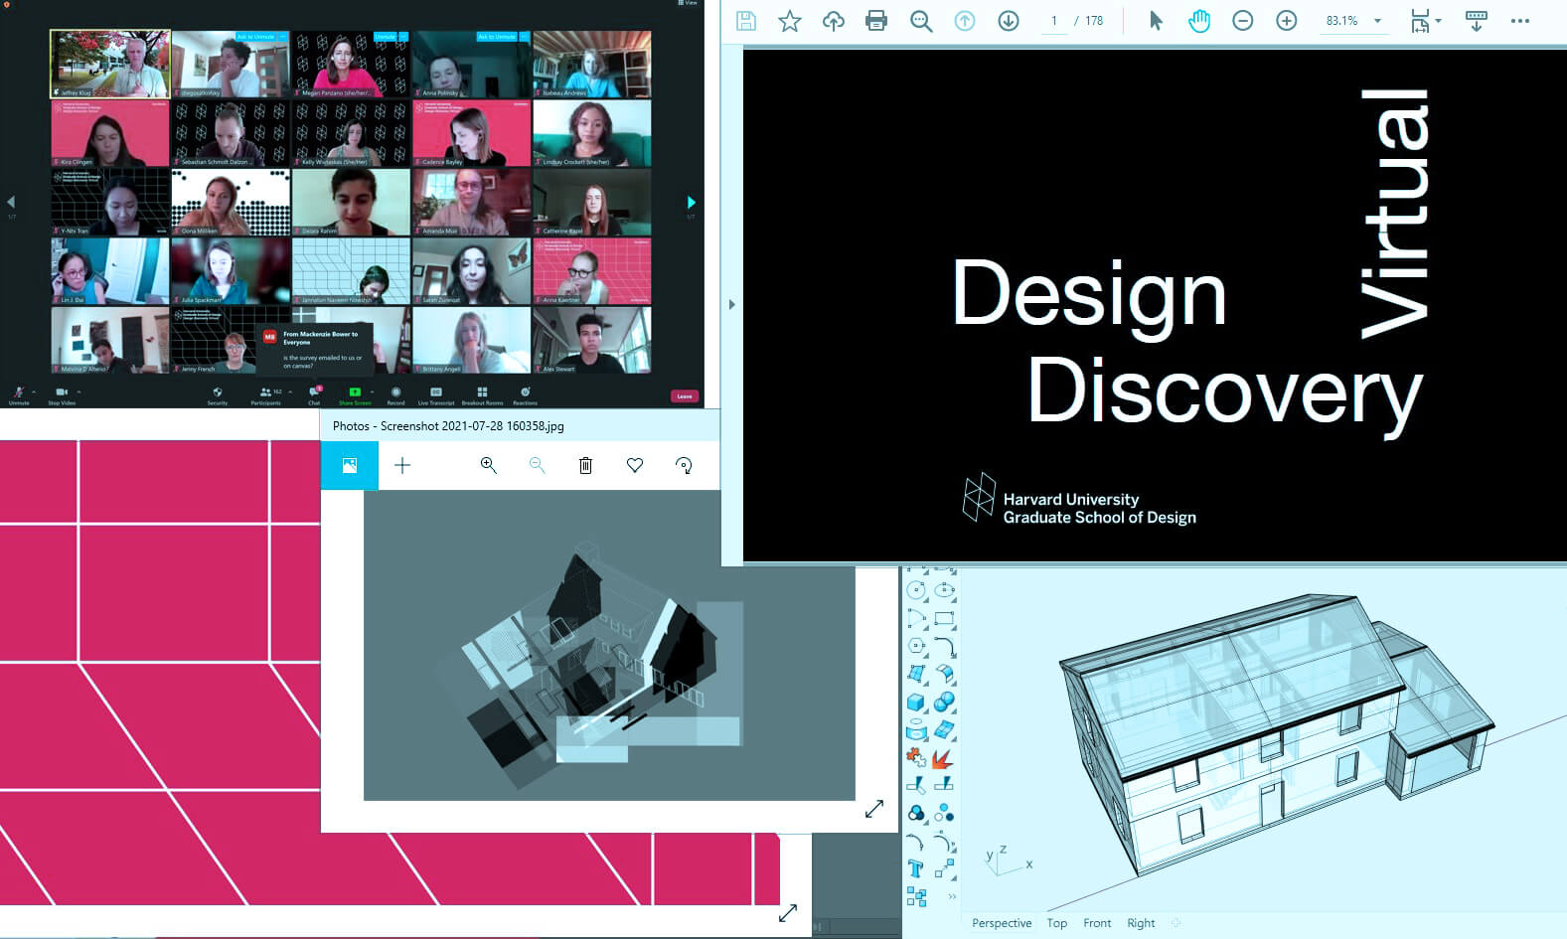The image size is (1567, 939).
Task: Favorite the photo with the heart icon
Action: (x=635, y=465)
